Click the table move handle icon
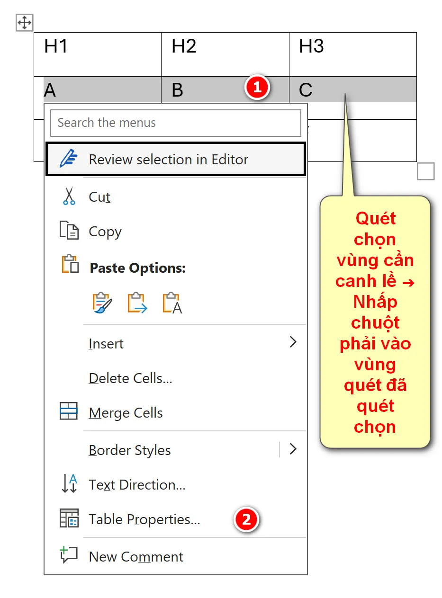The width and height of the screenshot is (442, 598). click(x=24, y=22)
